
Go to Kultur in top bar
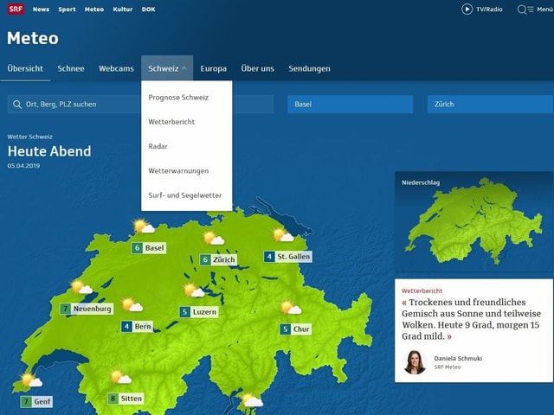(x=123, y=10)
